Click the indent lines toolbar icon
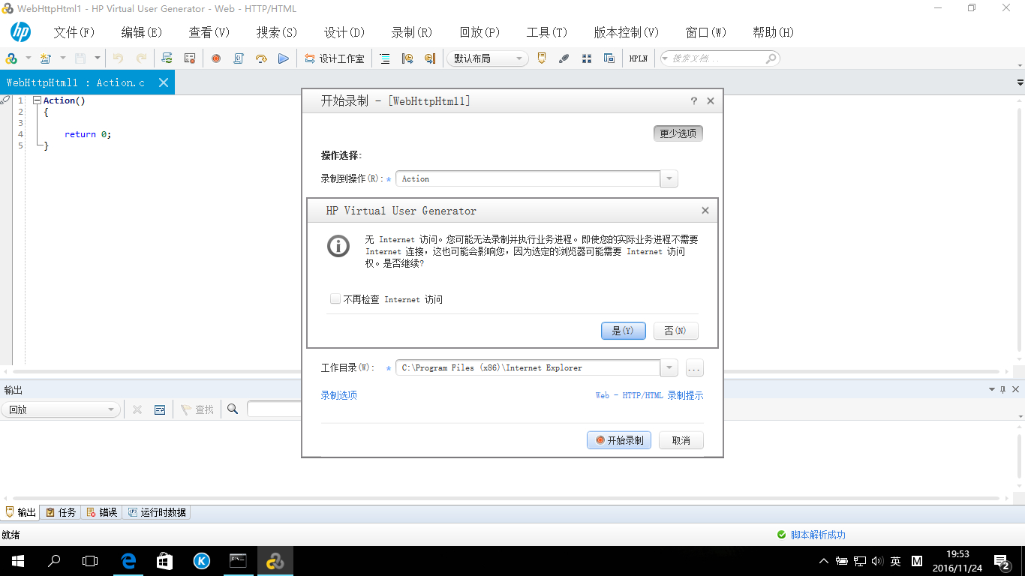The image size is (1025, 576). point(385,58)
